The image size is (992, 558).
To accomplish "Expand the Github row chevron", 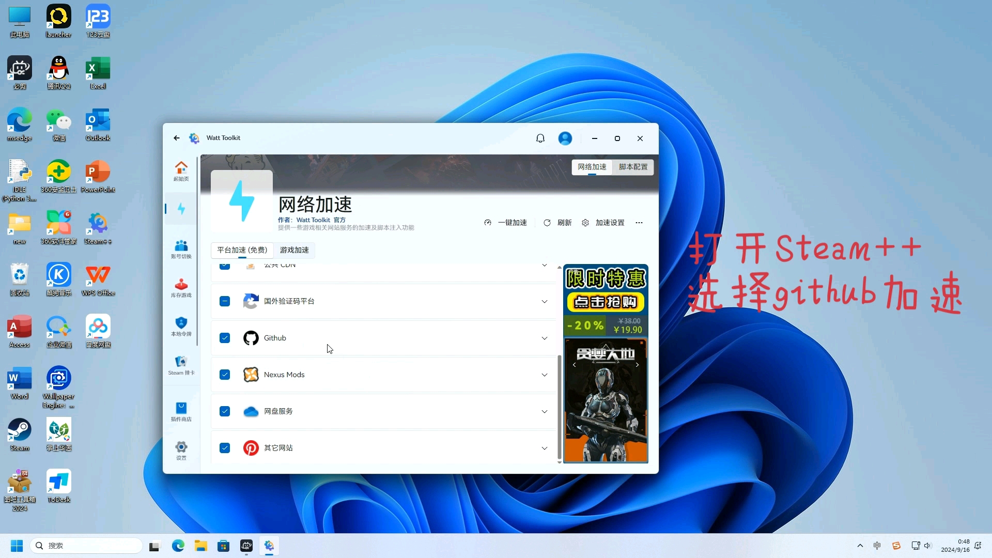I will click(x=545, y=338).
